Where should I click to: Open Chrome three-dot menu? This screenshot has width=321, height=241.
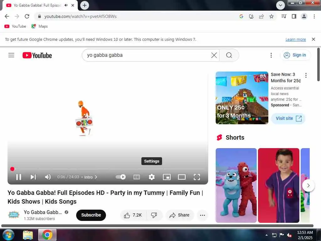tap(314, 16)
